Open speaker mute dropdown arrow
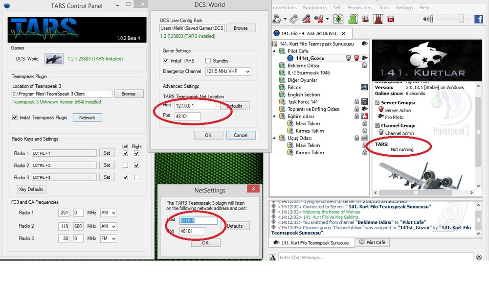Viewport: 489px width, 286px height. tap(327, 19)
